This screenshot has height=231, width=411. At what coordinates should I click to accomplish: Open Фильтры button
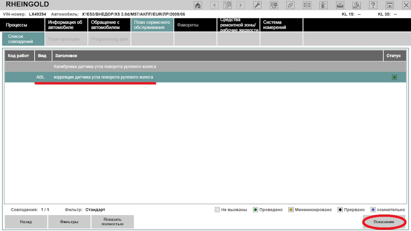point(69,222)
